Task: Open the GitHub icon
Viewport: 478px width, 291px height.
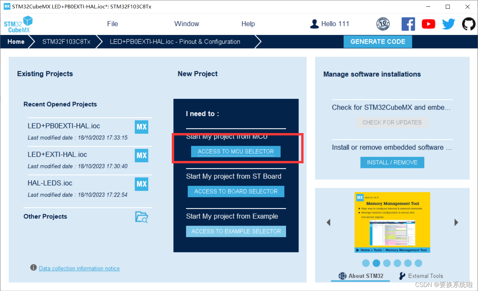Action: click(469, 24)
